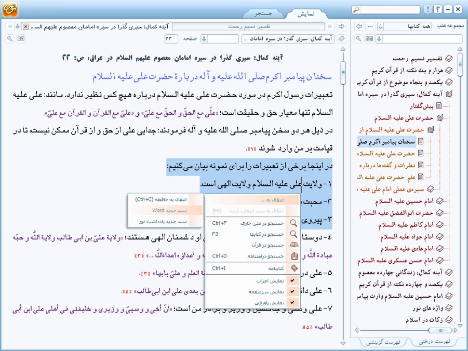Switch to the جستجو tab
The image size is (468, 351).
point(263,14)
